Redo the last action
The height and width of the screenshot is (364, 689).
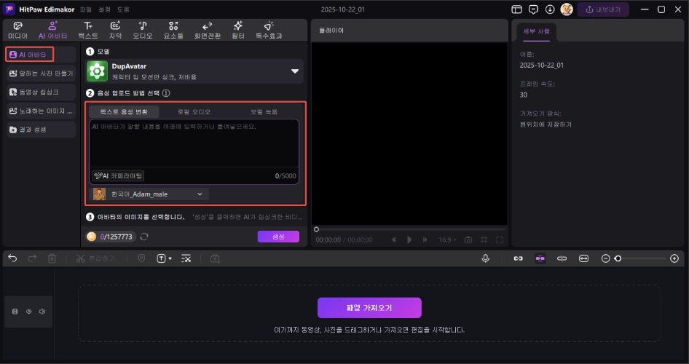click(32, 258)
